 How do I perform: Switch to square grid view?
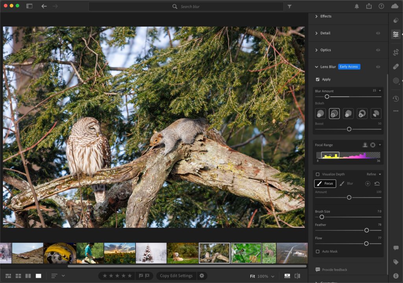18,276
